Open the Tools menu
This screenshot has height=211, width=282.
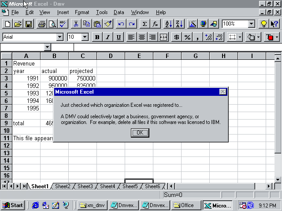[102, 12]
